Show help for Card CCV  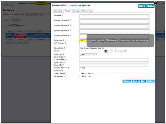point(63,65)
